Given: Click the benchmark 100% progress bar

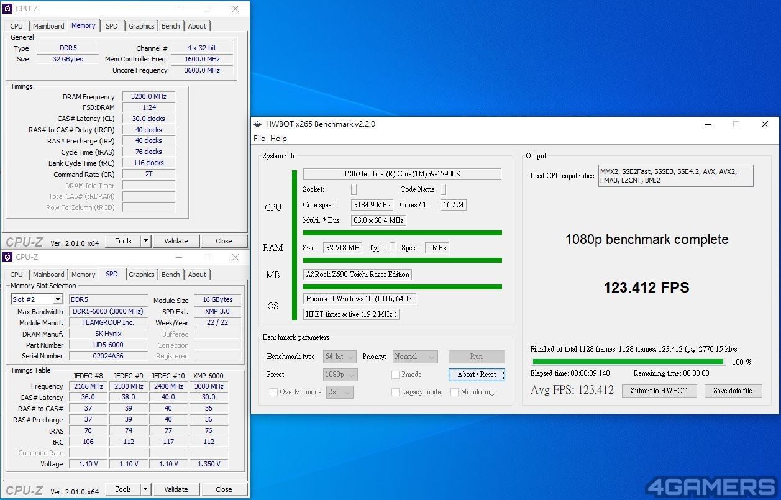Looking at the screenshot, I should click(x=628, y=361).
